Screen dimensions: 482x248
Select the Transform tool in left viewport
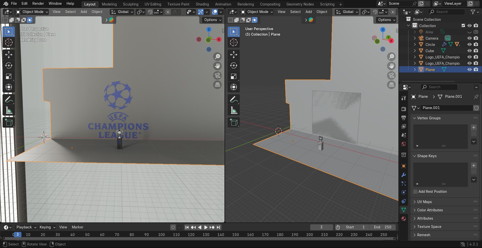pos(9,87)
